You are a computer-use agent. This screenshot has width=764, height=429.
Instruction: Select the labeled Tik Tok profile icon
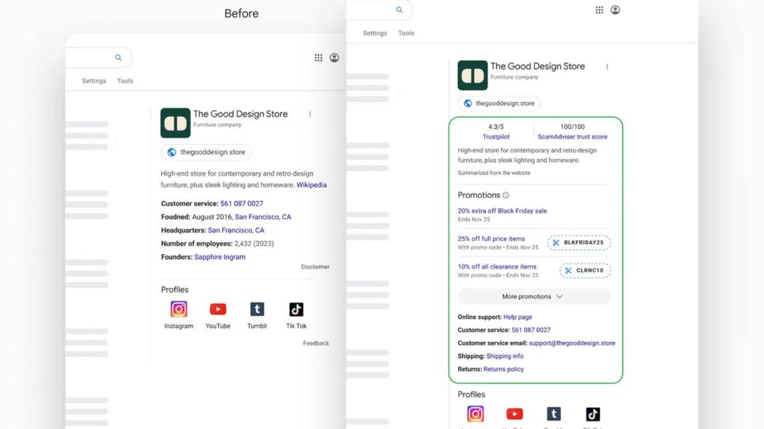point(296,310)
